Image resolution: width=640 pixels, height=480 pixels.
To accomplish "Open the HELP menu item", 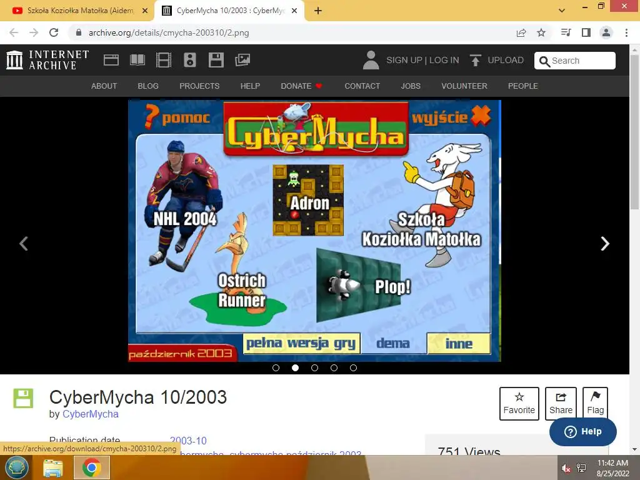I will click(250, 86).
